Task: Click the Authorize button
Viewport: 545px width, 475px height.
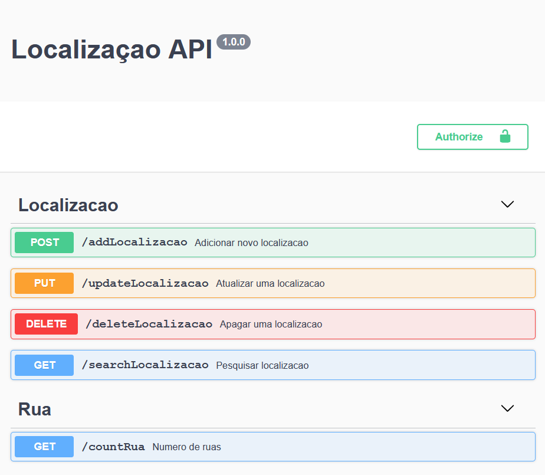Action: pyautogui.click(x=472, y=137)
